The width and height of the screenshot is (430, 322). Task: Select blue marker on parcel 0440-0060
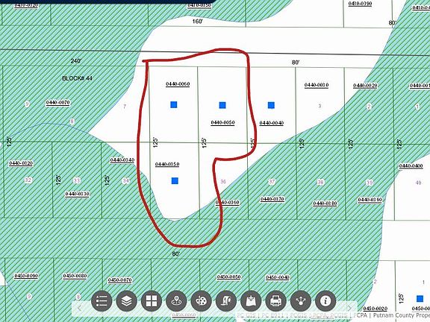click(174, 104)
